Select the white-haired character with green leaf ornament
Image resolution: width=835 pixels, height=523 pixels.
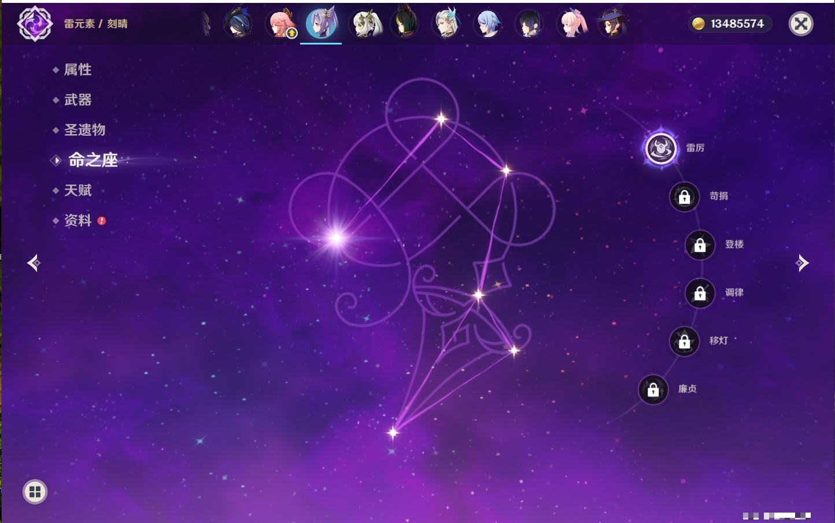(x=366, y=24)
